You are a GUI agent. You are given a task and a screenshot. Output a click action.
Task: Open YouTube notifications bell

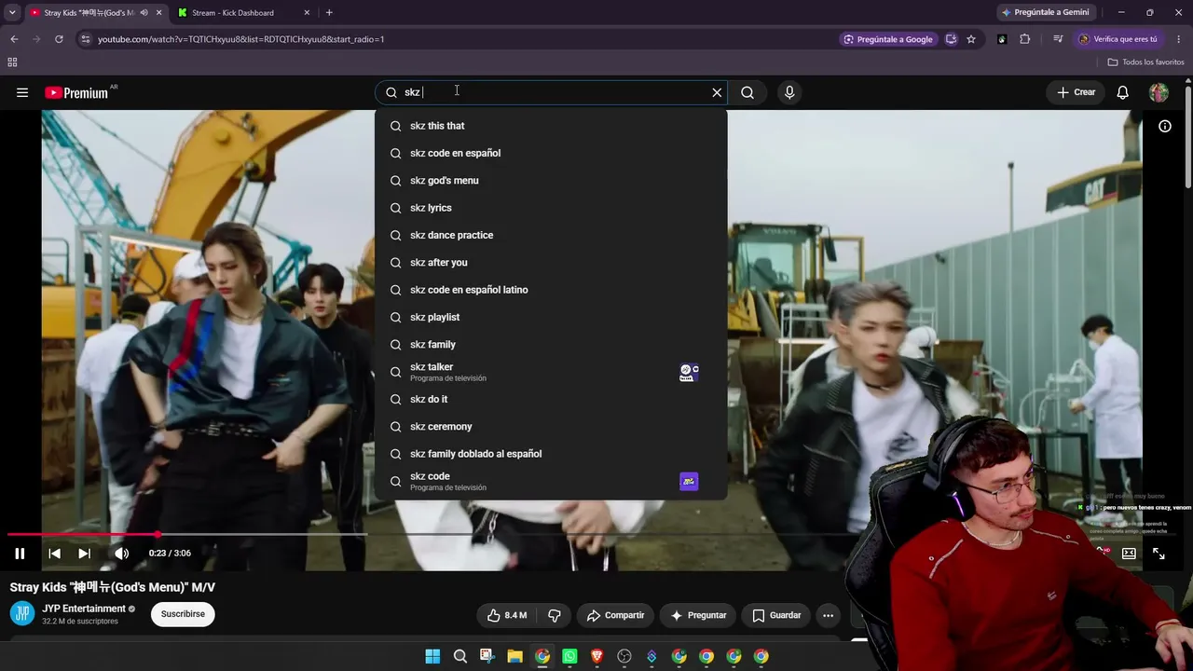pyautogui.click(x=1123, y=92)
